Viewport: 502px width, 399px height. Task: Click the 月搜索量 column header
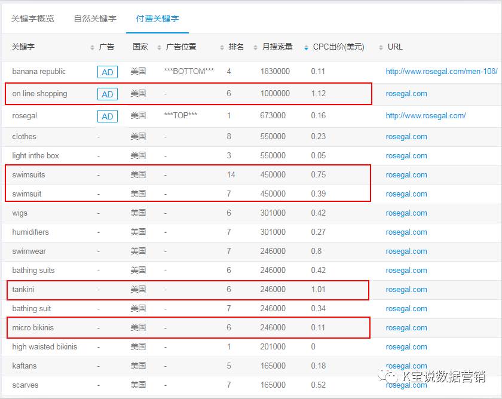click(277, 47)
